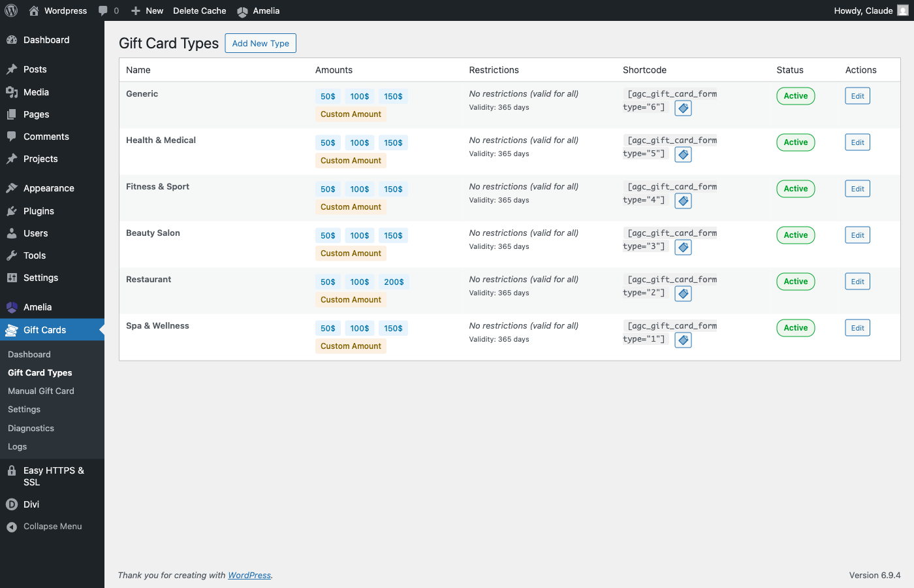Click Delete Cache in admin bar
This screenshot has height=588, width=914.
tap(199, 10)
